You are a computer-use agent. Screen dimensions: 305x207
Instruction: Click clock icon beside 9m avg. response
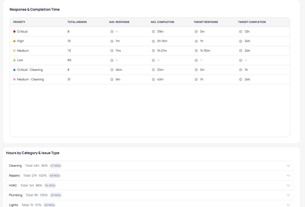112,80
